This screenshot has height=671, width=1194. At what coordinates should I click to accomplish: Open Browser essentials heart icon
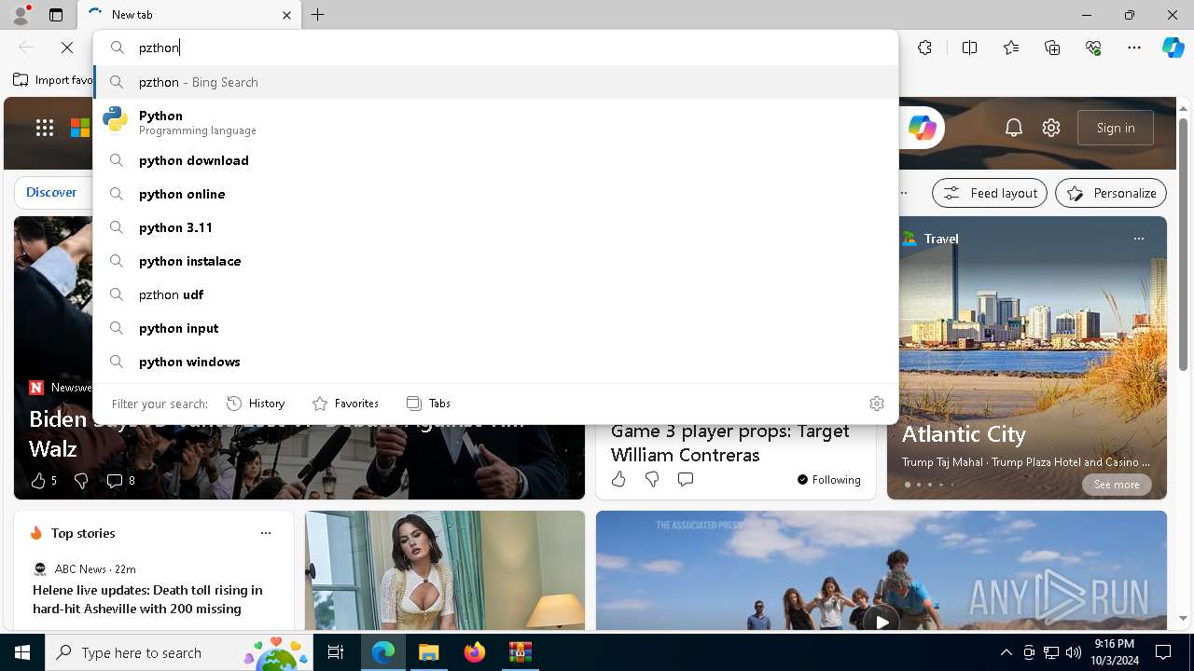coord(1093,48)
